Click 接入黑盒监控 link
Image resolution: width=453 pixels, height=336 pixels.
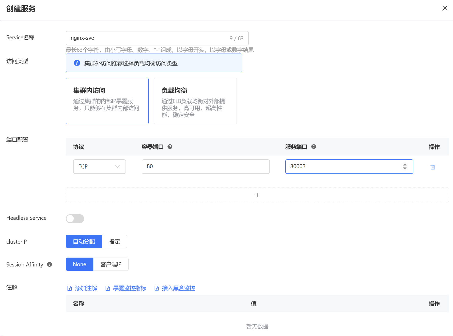[x=179, y=288]
